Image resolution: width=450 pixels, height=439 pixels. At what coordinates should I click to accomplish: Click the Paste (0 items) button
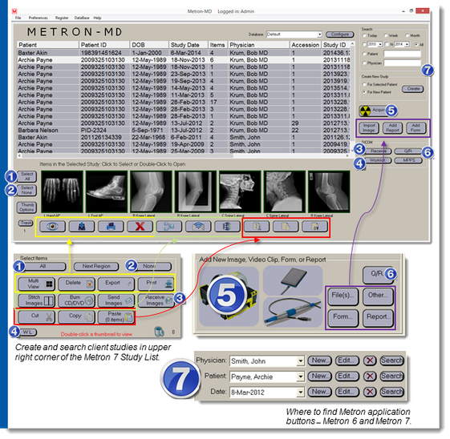point(116,317)
